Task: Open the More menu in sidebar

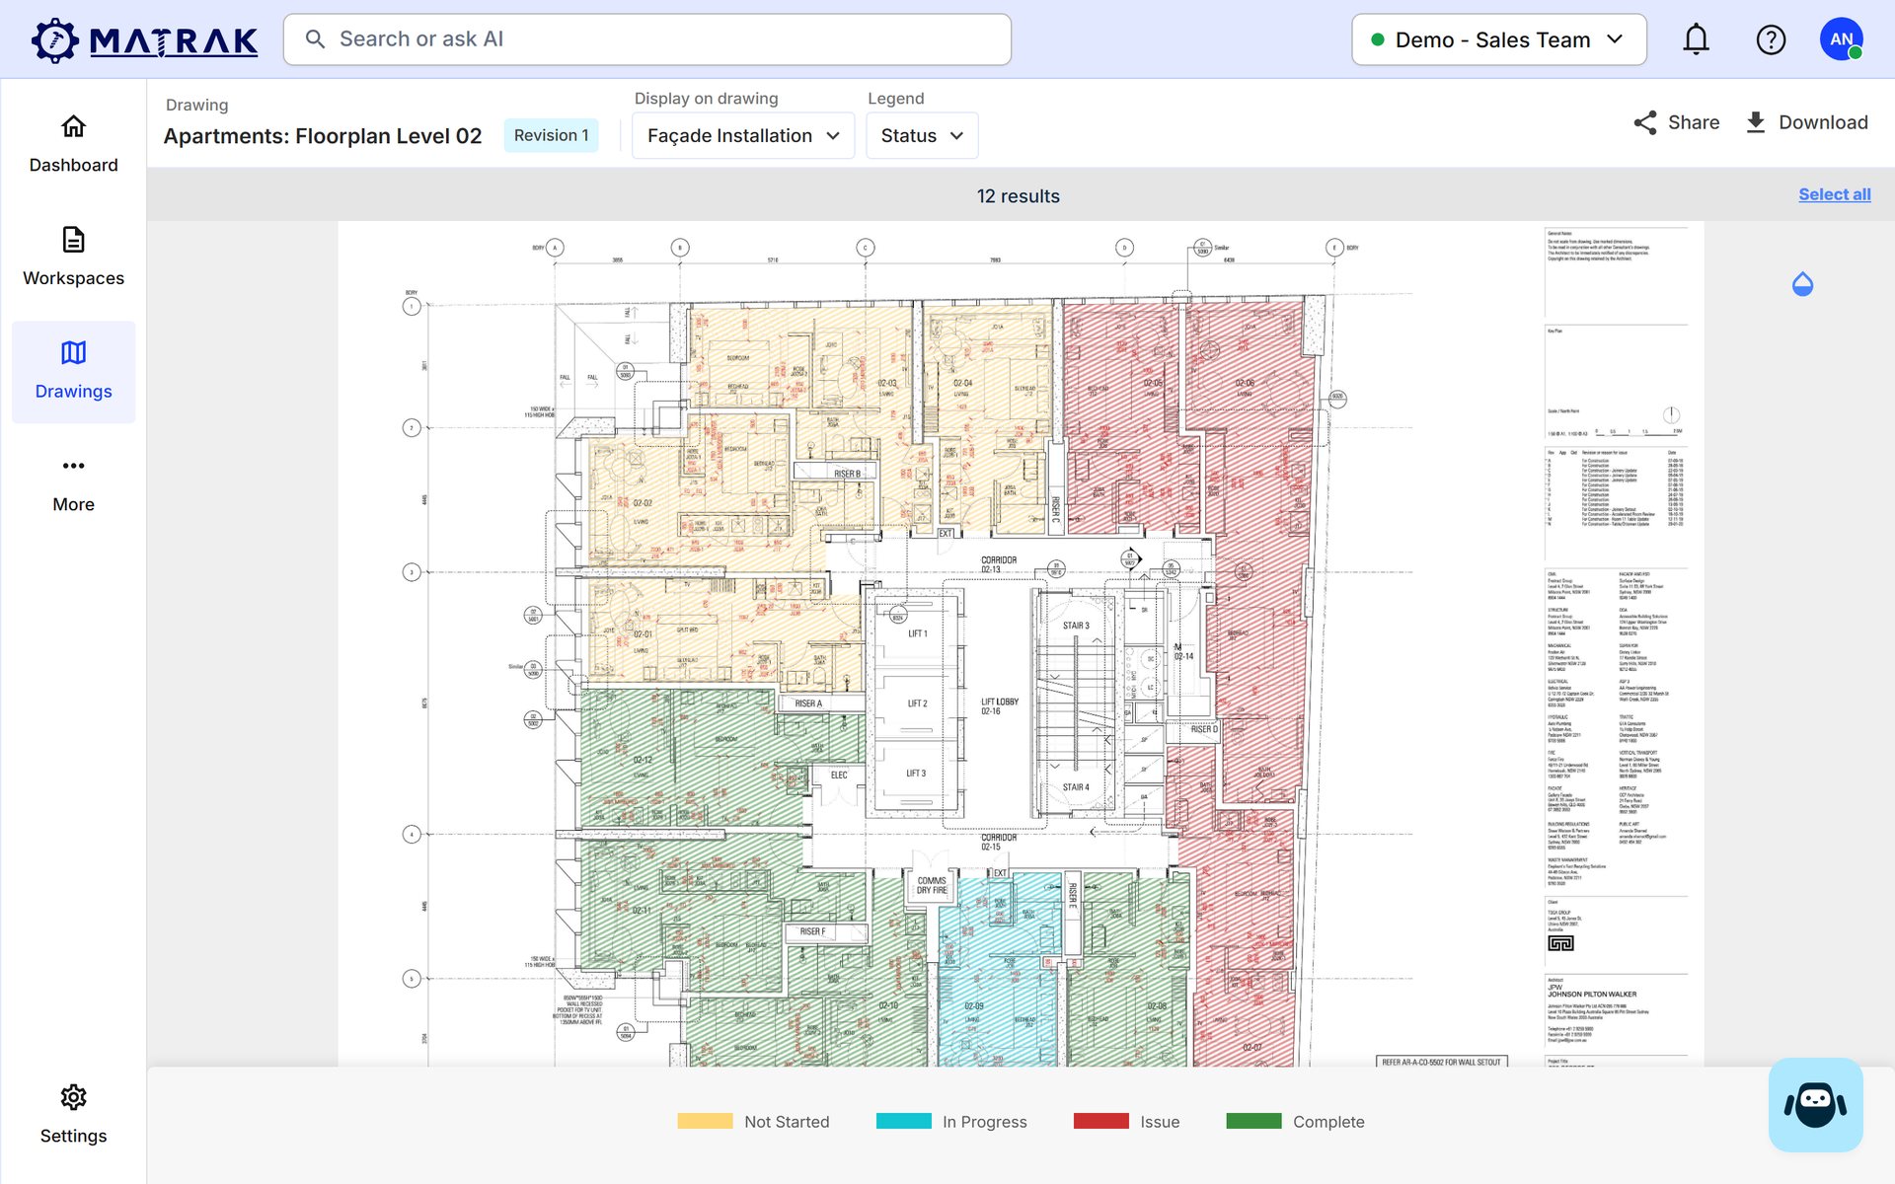Action: pyautogui.click(x=73, y=484)
